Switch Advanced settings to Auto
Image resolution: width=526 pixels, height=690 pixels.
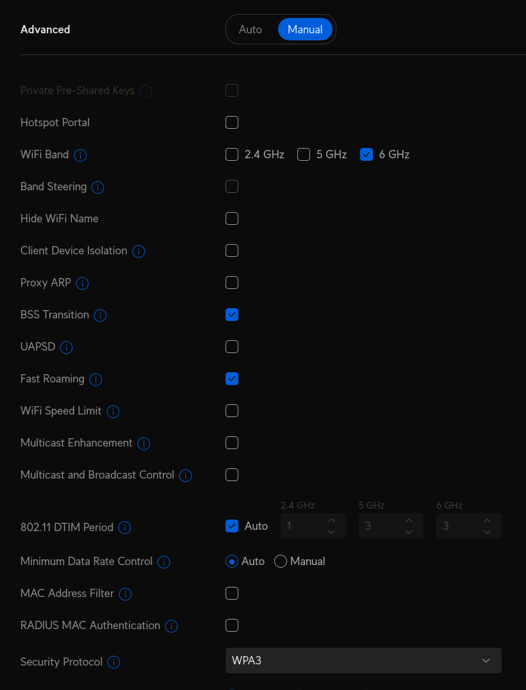click(x=251, y=29)
